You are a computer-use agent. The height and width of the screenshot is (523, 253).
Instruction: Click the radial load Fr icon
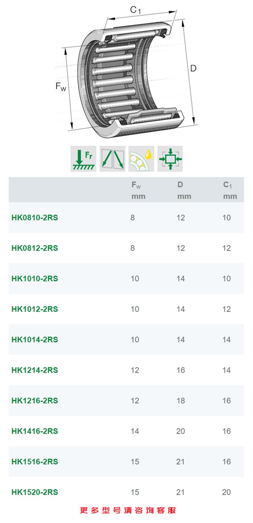tap(83, 159)
